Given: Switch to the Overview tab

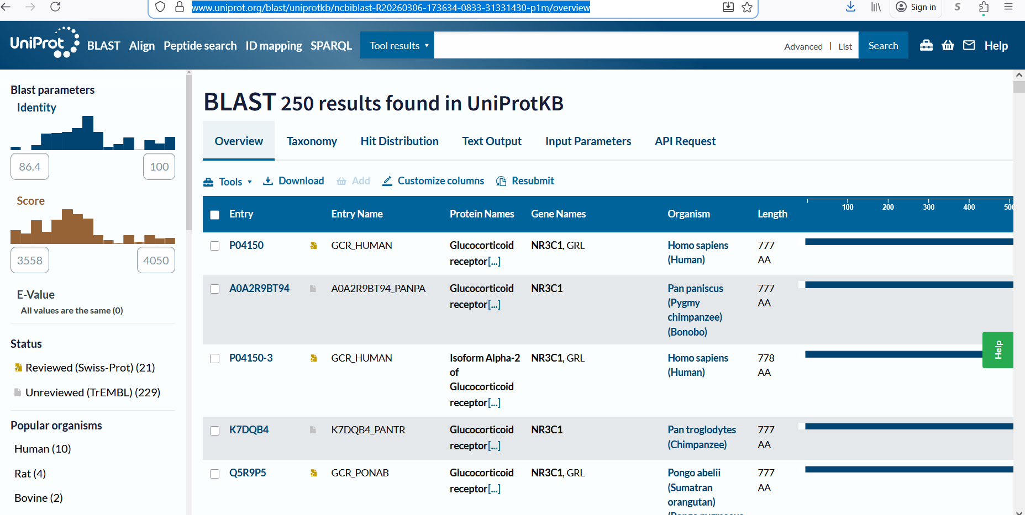Looking at the screenshot, I should (x=239, y=141).
